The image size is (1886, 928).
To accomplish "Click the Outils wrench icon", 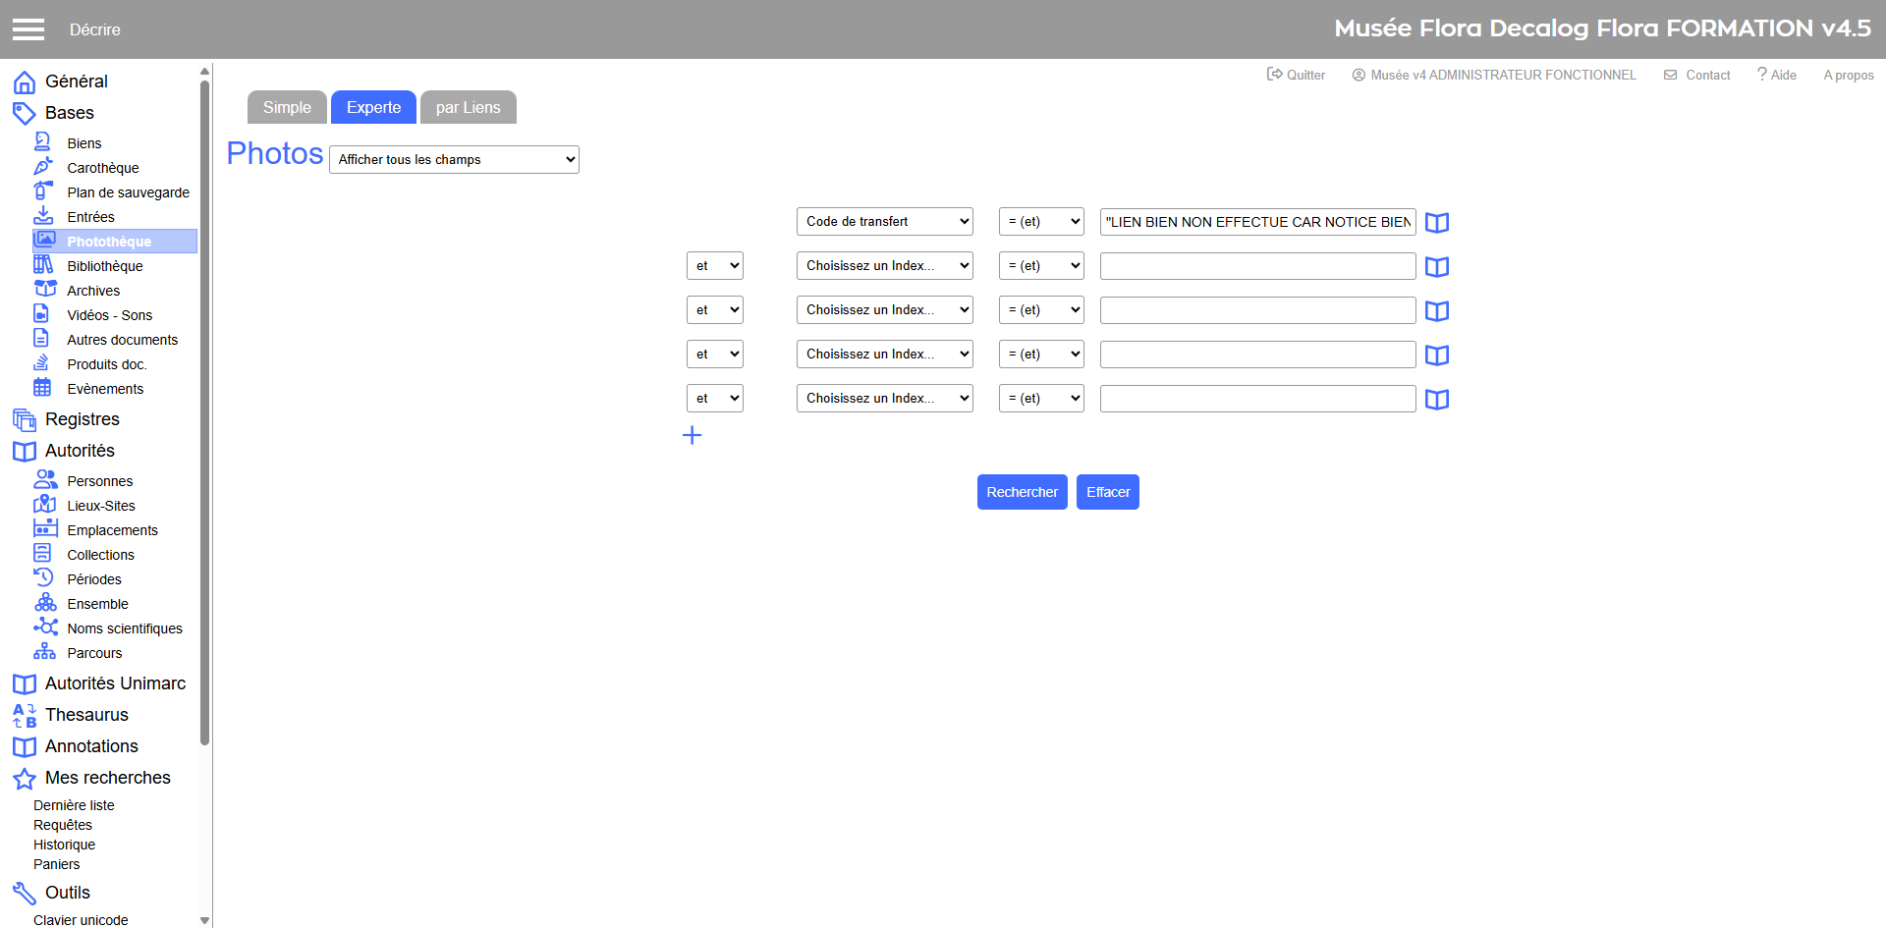I will [25, 893].
